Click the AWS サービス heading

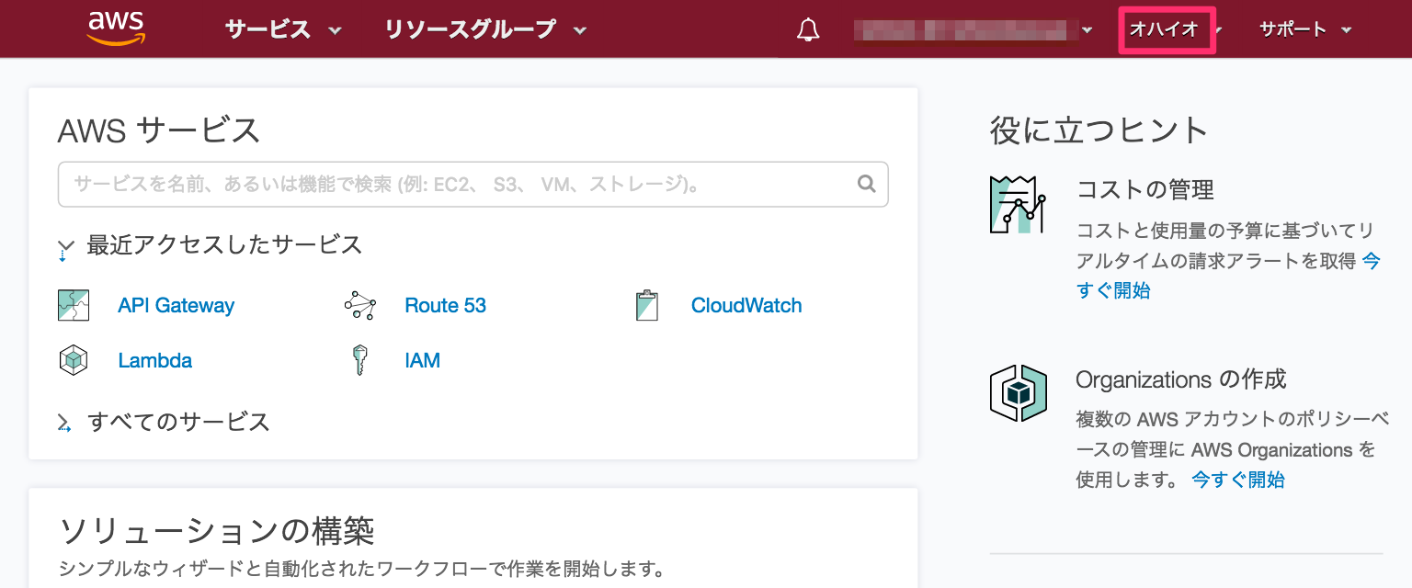click(159, 130)
